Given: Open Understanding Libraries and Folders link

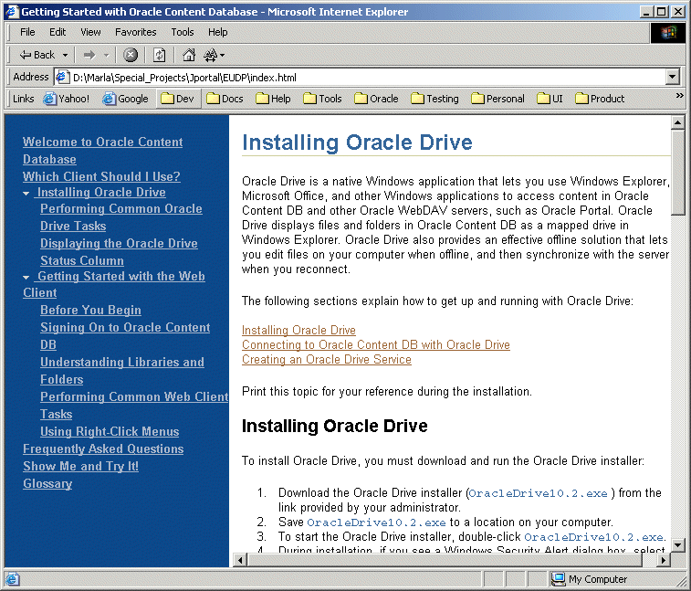Looking at the screenshot, I should (122, 371).
